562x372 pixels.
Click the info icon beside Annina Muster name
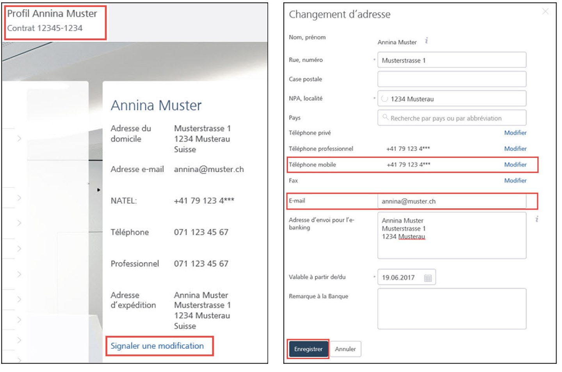pyautogui.click(x=426, y=41)
